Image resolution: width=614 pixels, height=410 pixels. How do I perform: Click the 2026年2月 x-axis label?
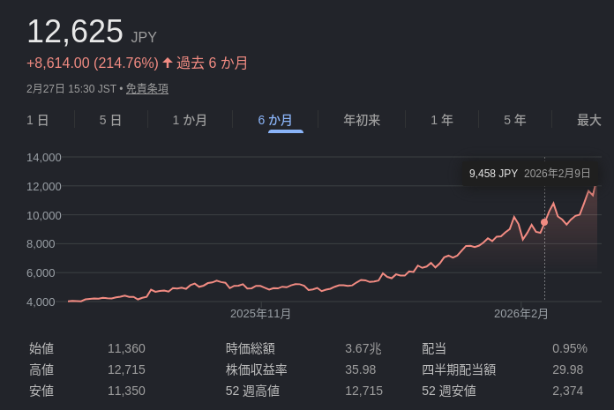click(x=520, y=314)
